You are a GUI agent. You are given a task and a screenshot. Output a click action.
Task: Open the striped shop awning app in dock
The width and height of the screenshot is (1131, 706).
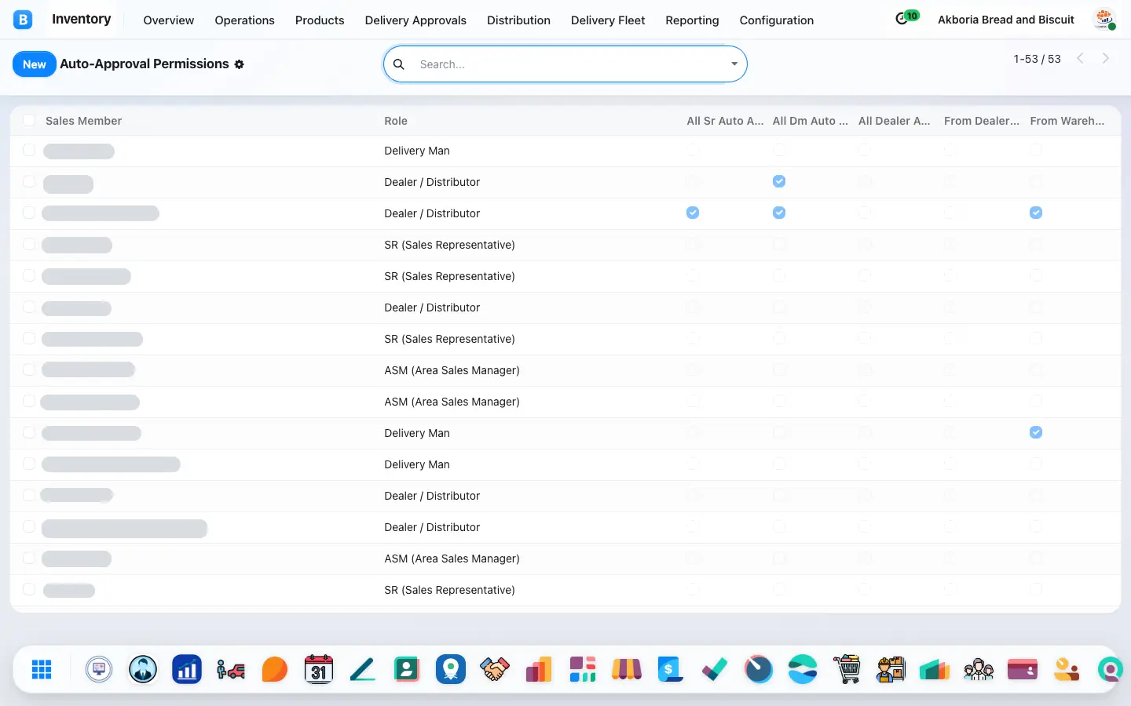tap(627, 669)
